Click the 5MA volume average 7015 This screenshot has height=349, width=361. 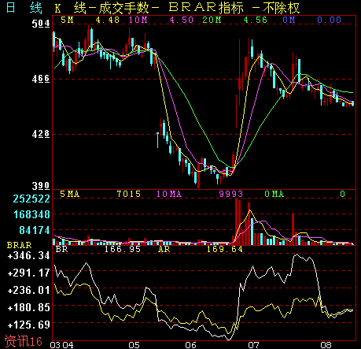coord(129,194)
